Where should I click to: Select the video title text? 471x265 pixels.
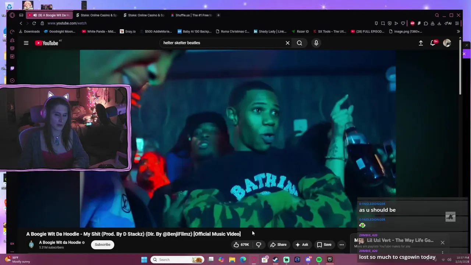pyautogui.click(x=133, y=234)
